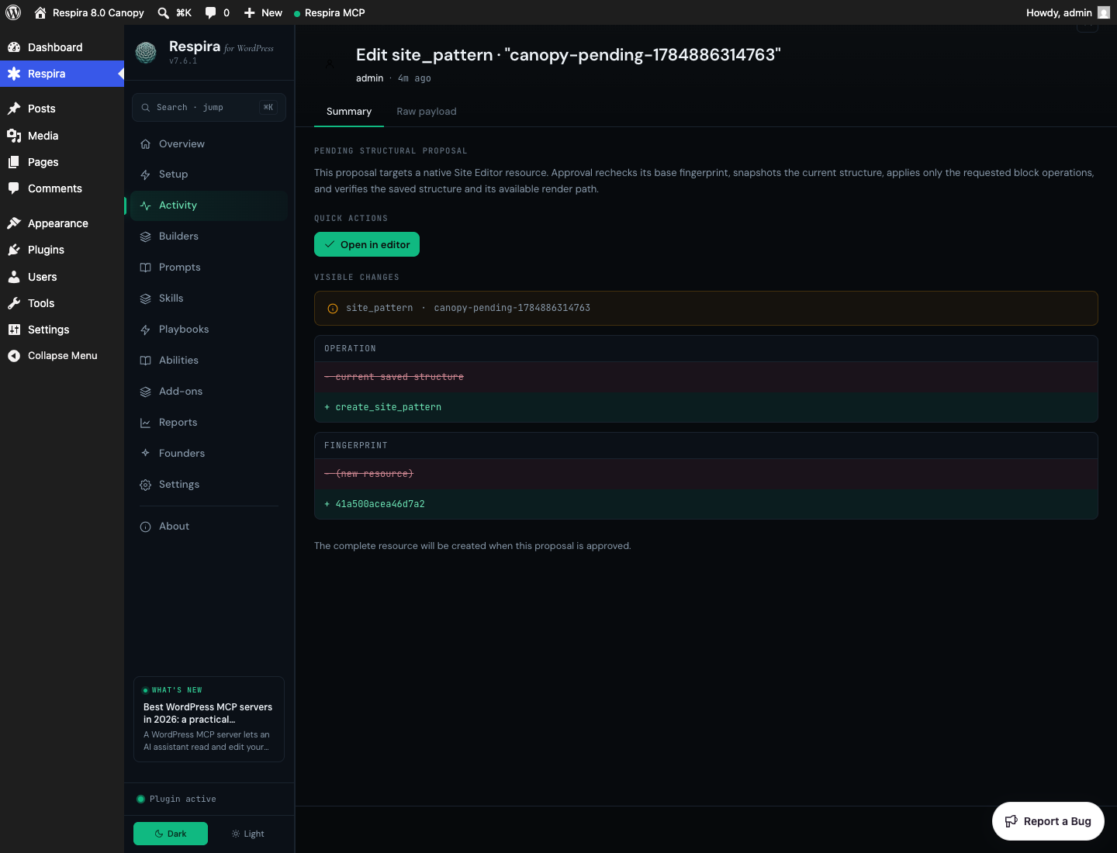Click the Prompts book icon
Viewport: 1117px width, 853px height.
coord(145,268)
